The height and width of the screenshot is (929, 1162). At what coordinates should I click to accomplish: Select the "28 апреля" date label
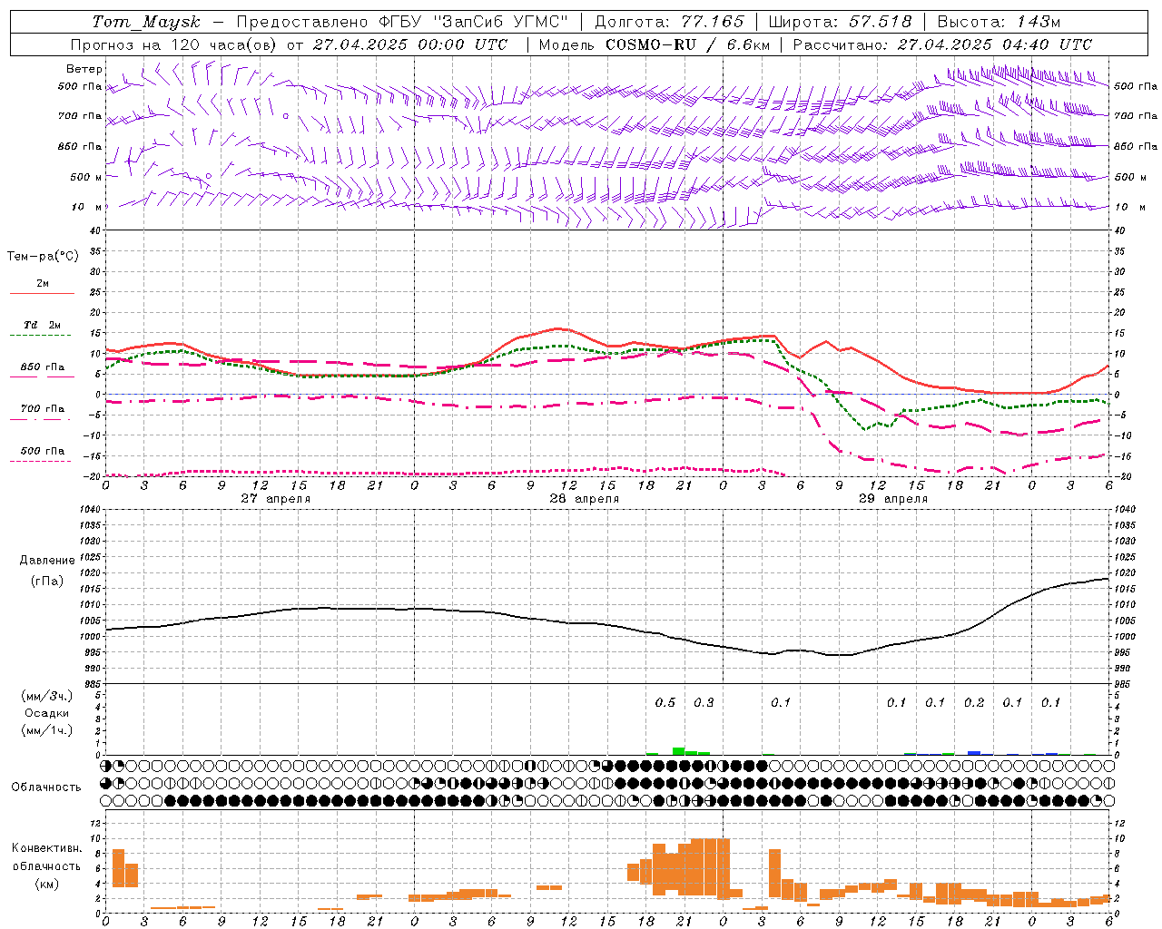point(585,499)
